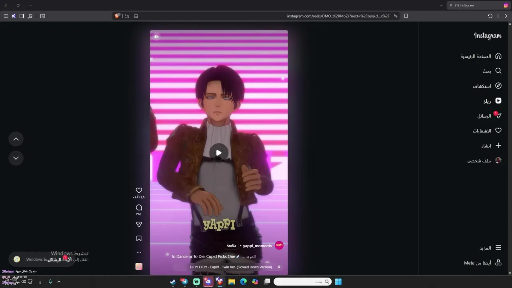Open Windows Start button
Image resolution: width=512 pixels, height=288 pixels.
[338, 282]
